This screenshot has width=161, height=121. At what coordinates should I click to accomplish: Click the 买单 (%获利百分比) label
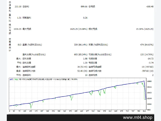pyautogui.click(x=98, y=45)
